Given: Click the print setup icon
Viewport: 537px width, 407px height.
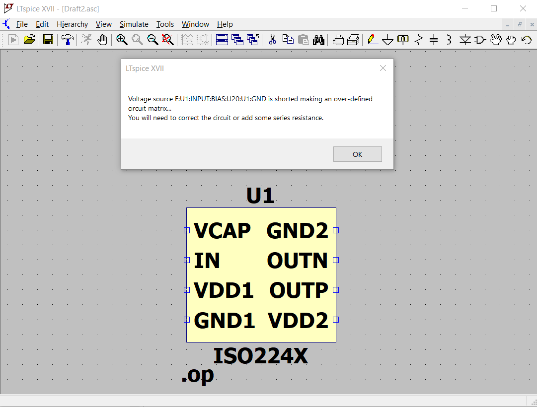Looking at the screenshot, I should tap(338, 40).
